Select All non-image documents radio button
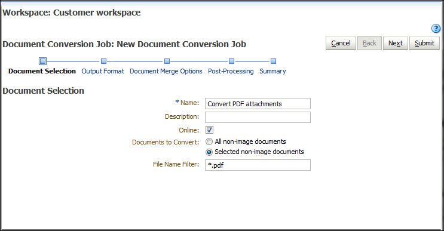 (209, 141)
